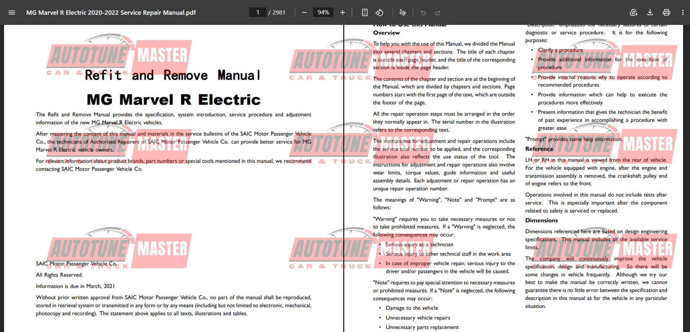690x332 pixels.
Task: Click the 'MG Marvel R Electric' heading
Action: click(x=174, y=100)
